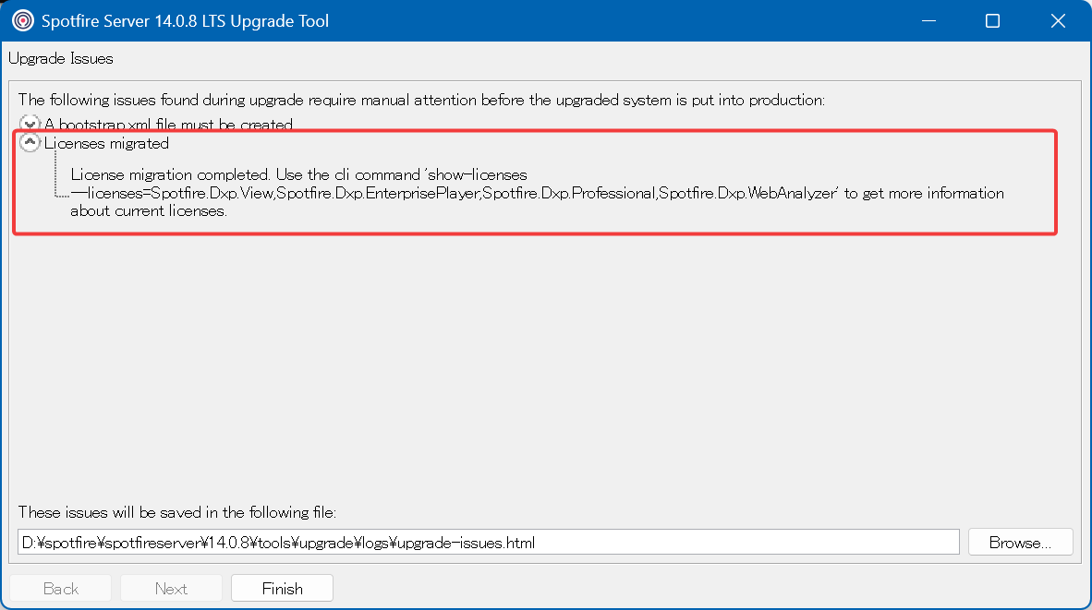Click the Spotfire logo icon in title bar

[x=23, y=21]
